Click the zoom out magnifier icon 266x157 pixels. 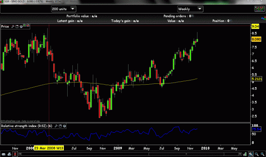coord(257,154)
